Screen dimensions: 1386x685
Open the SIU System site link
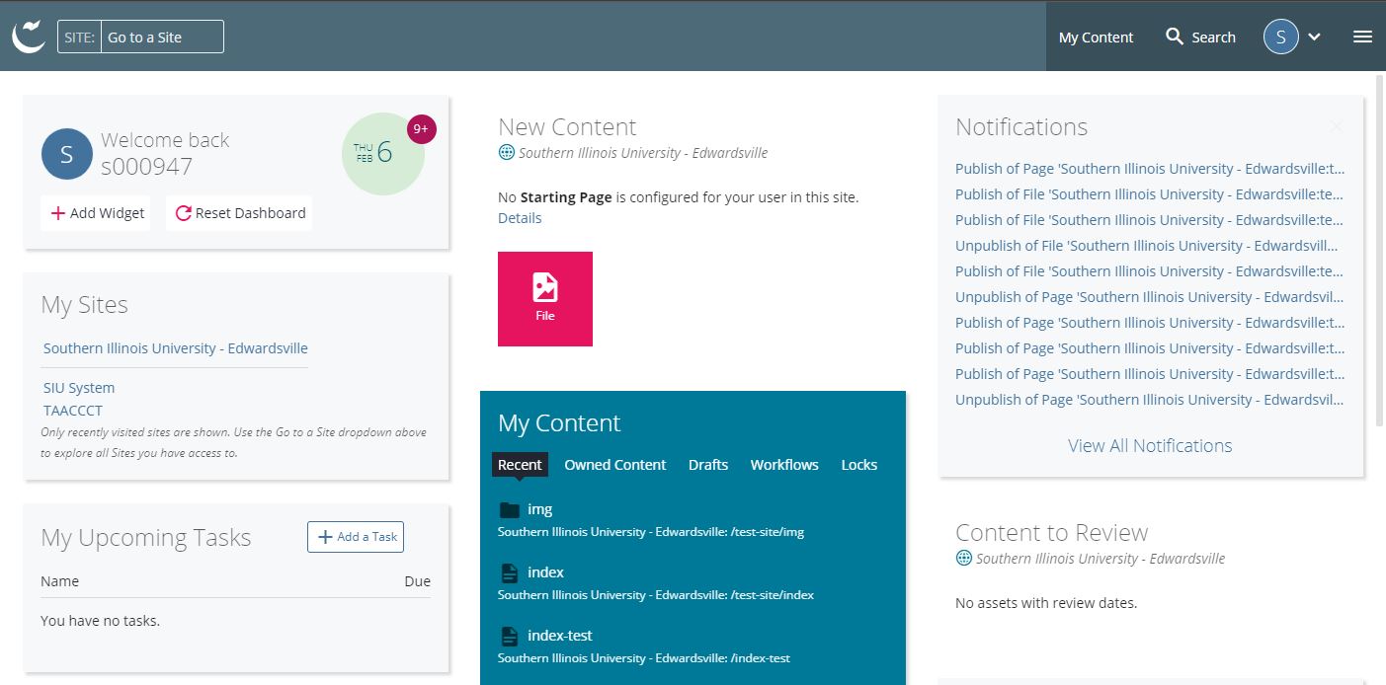point(79,388)
